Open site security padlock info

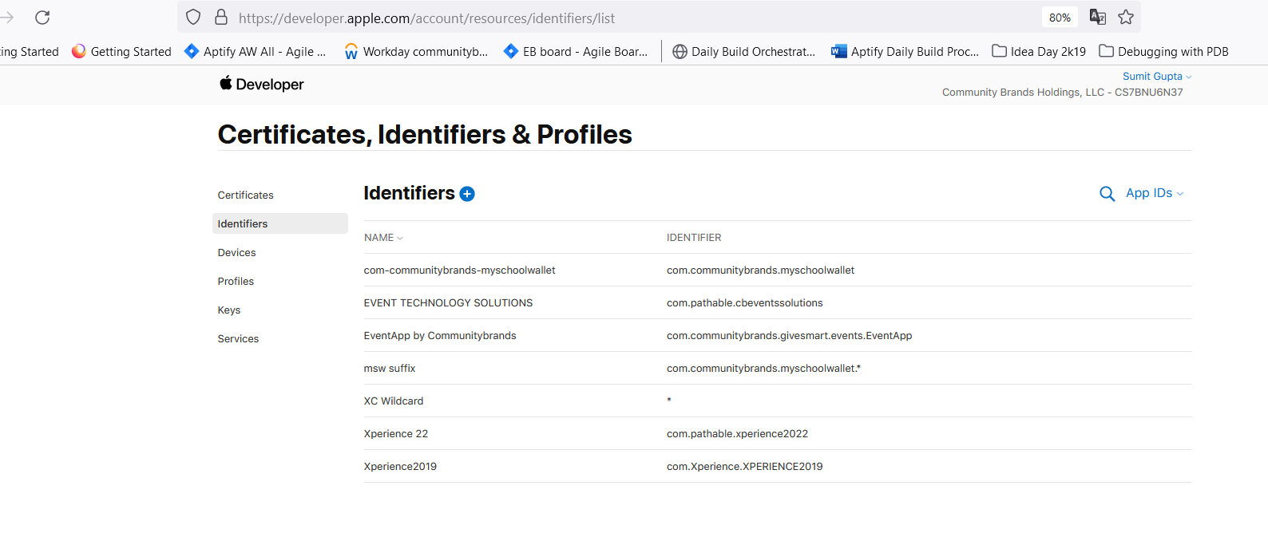point(221,18)
